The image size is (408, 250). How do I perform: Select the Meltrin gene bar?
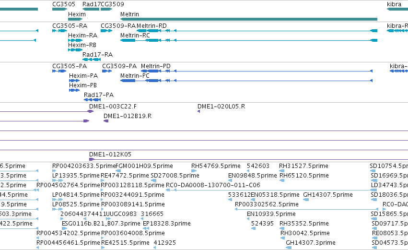pyautogui.click(x=249, y=19)
